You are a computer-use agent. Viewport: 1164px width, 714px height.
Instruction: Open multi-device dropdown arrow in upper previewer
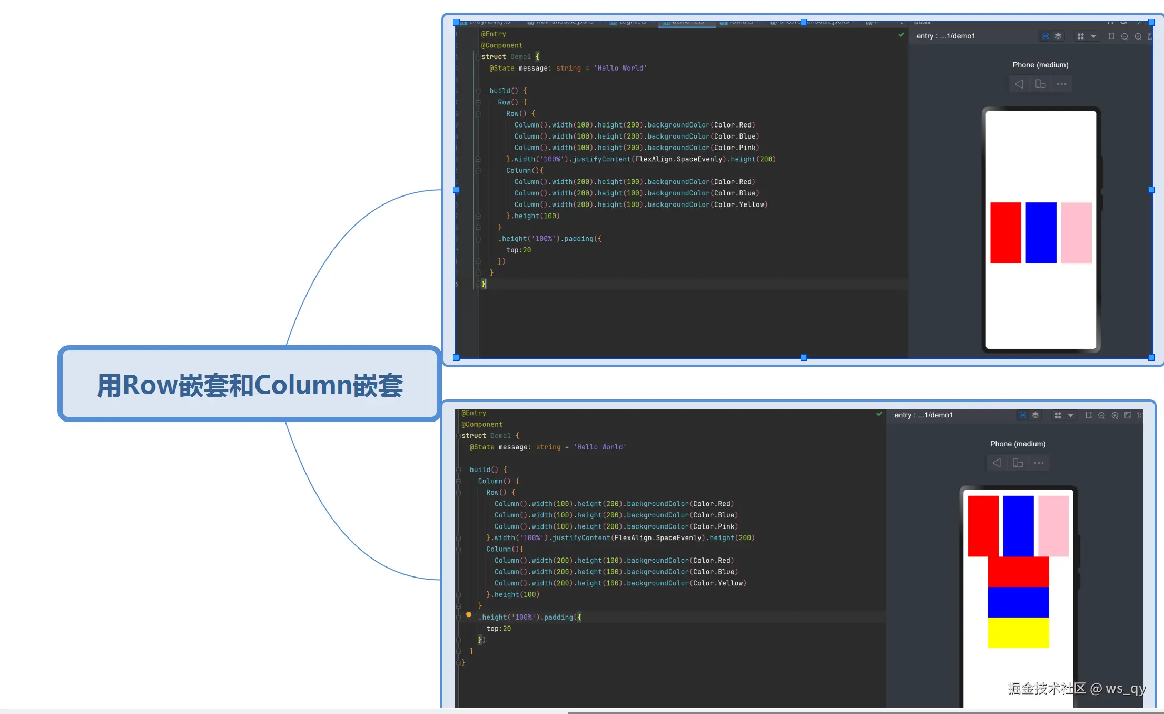1093,36
